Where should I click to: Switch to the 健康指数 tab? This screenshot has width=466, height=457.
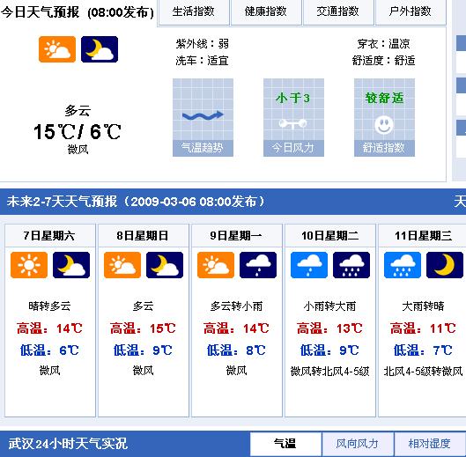coord(266,12)
